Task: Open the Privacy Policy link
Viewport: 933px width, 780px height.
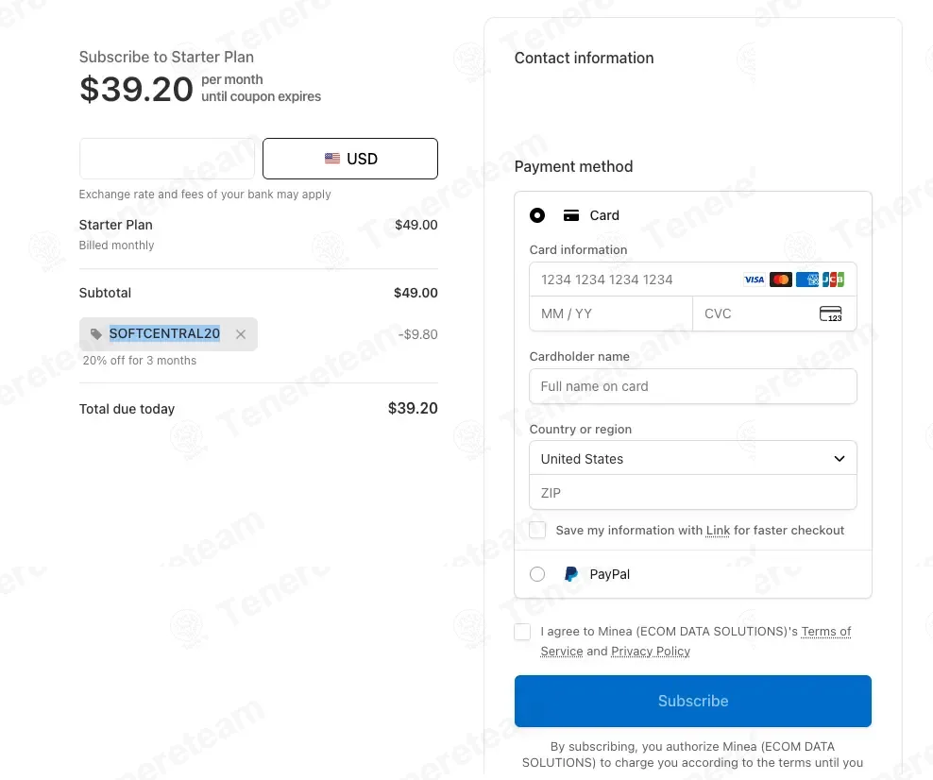Action: [651, 652]
